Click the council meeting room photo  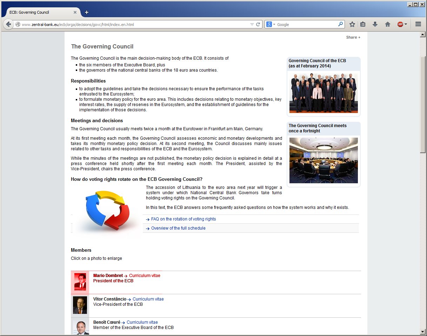click(323, 160)
